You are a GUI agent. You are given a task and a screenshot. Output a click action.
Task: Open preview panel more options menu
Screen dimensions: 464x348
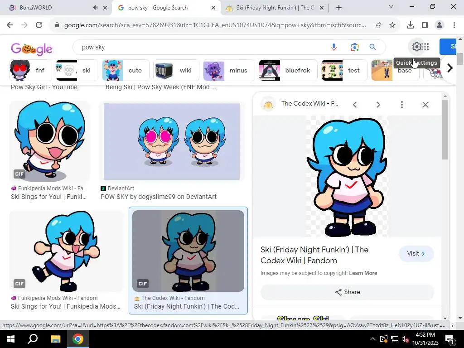click(x=401, y=105)
